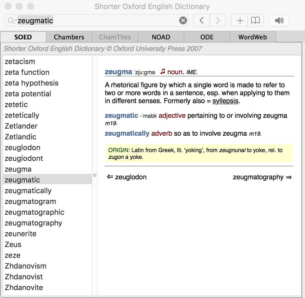Follow the syllepsis link

(x=225, y=101)
